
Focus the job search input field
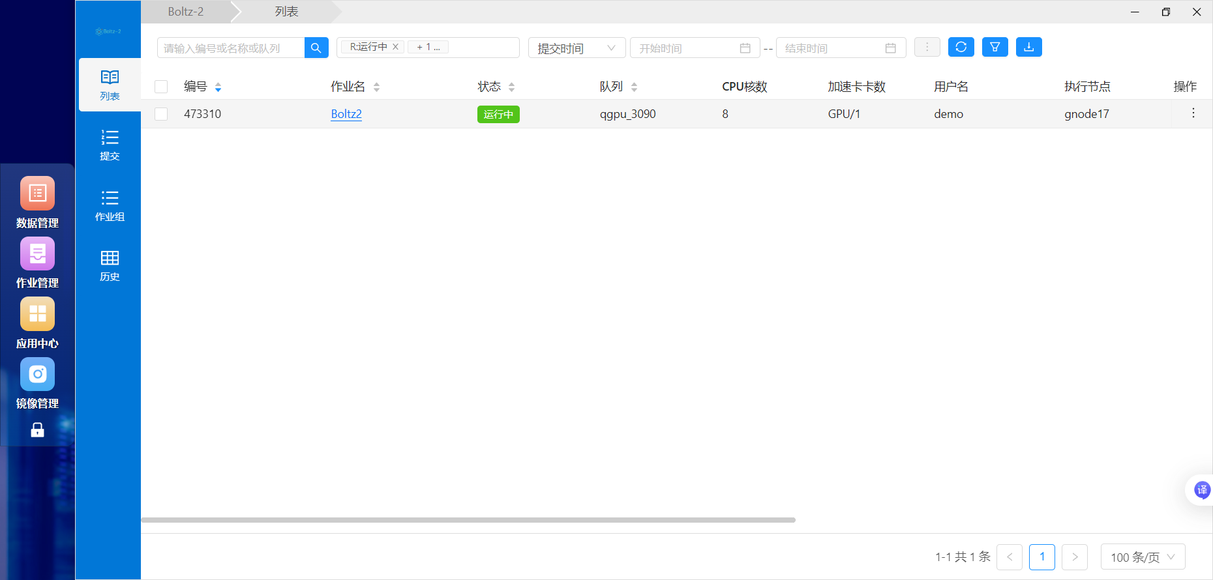231,48
